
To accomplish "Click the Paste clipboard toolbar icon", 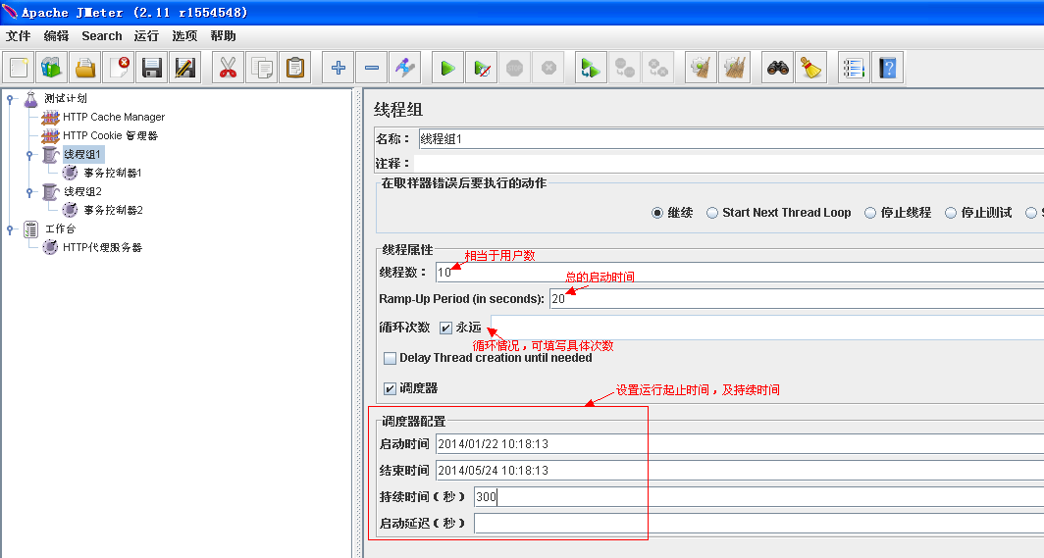I will 295,68.
